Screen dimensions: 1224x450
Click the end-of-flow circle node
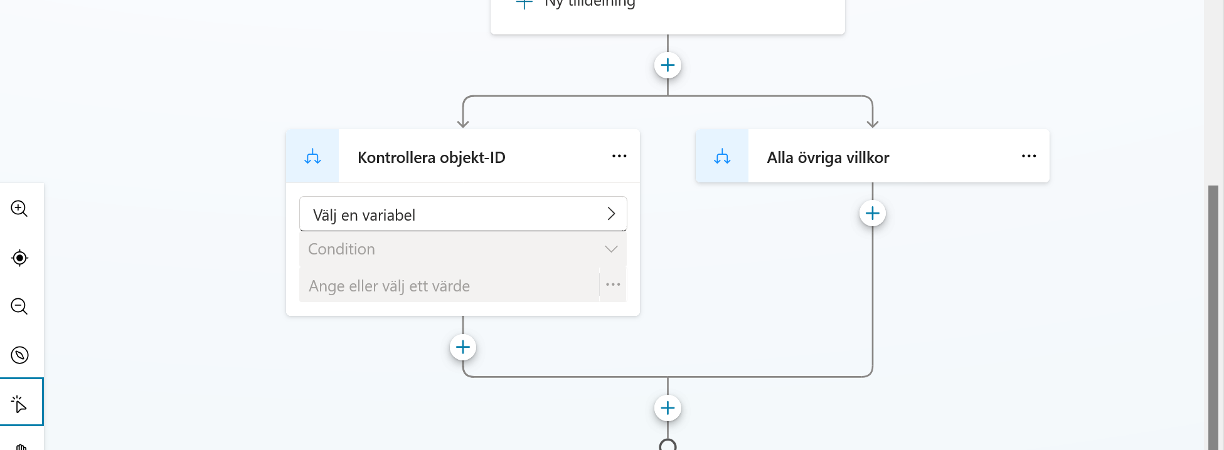click(x=668, y=445)
